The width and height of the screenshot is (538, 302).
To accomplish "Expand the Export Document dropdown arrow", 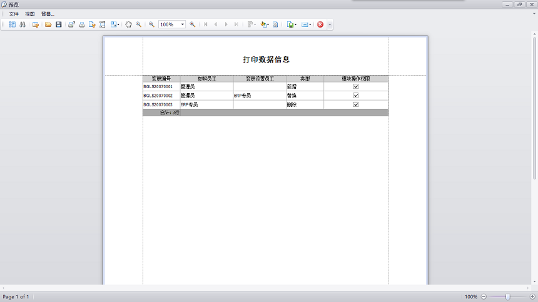I will pos(295,24).
